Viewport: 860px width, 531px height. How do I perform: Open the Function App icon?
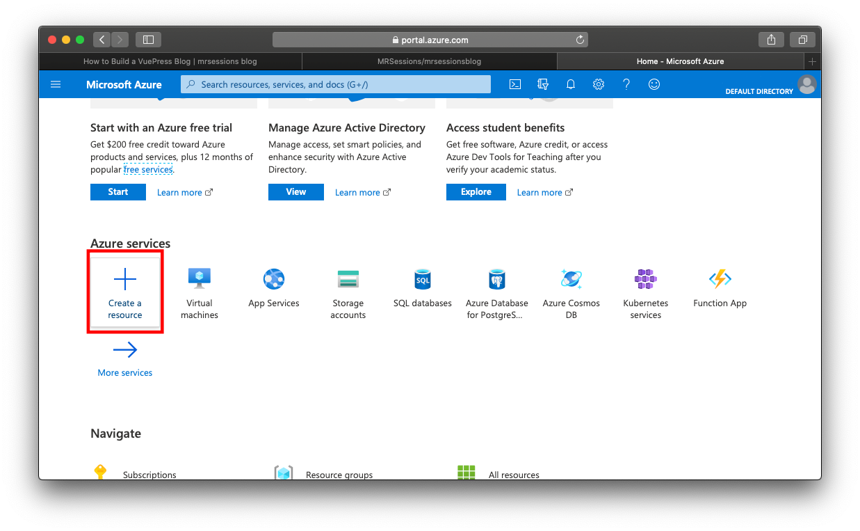[720, 279]
